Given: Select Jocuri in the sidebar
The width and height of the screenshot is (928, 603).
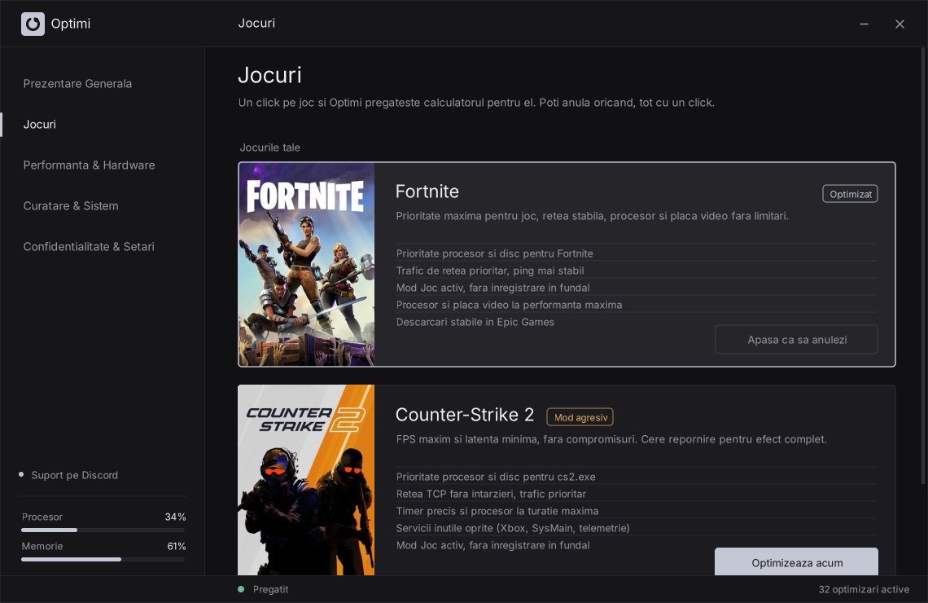Looking at the screenshot, I should (x=40, y=125).
